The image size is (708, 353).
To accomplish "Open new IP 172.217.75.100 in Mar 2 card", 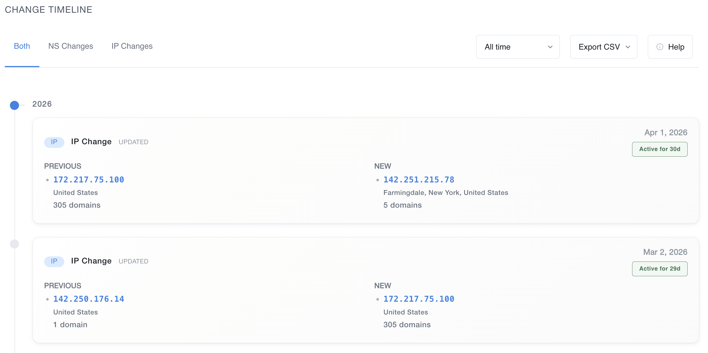I will (x=419, y=299).
